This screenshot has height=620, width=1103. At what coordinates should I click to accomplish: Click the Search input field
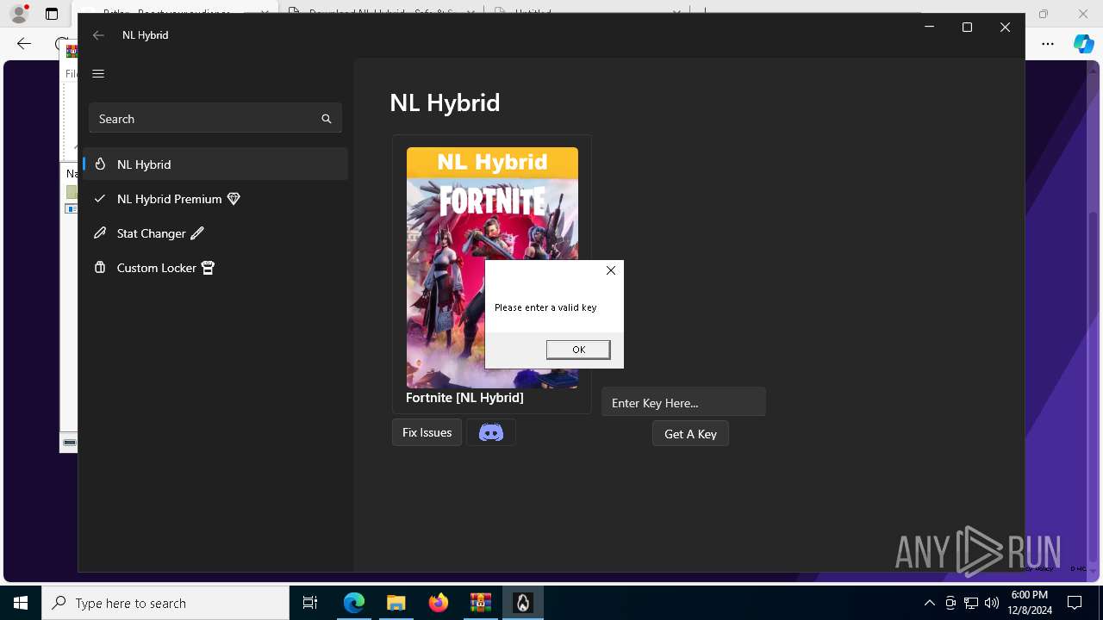point(215,119)
